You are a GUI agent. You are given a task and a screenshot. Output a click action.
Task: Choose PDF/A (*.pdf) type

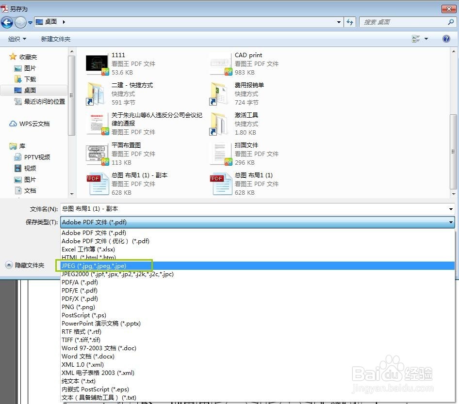[258, 282]
